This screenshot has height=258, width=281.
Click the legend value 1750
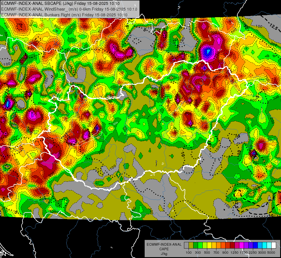tap(244, 253)
